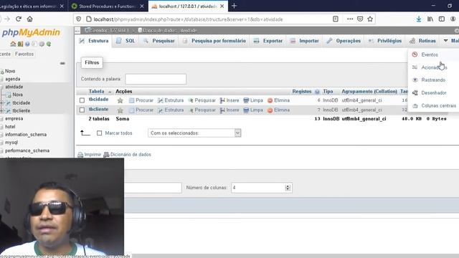This screenshot has height=258, width=459.
Task: Open the Firefox downloads arrow icon
Action: pyautogui.click(x=419, y=19)
